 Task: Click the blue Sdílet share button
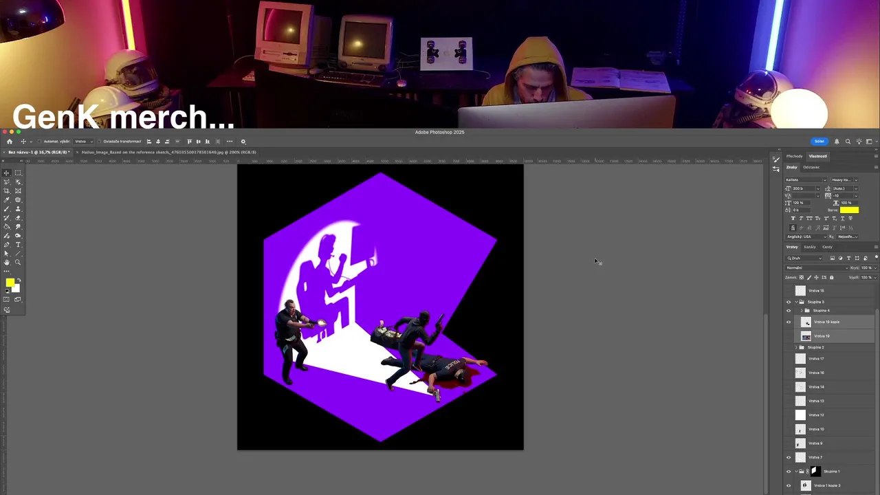(x=819, y=142)
